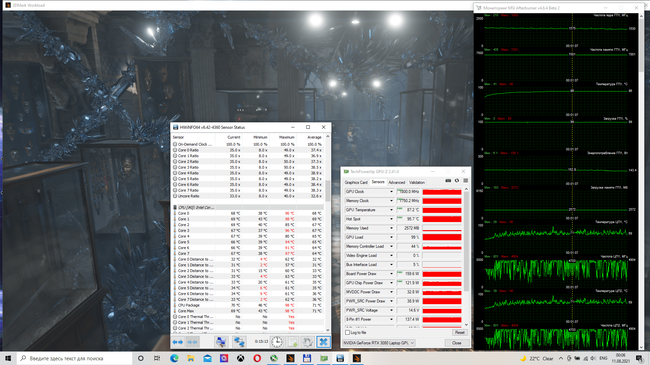Screen dimensions: 650x365
Task: Click GPU-Z refresh arrows icon
Action: point(457,181)
